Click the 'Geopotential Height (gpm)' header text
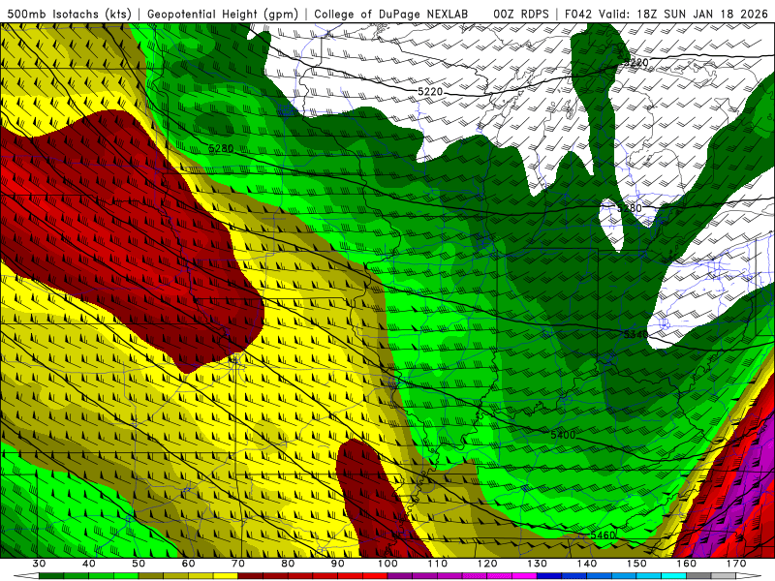Viewport: 775px width, 581px height. [x=223, y=14]
